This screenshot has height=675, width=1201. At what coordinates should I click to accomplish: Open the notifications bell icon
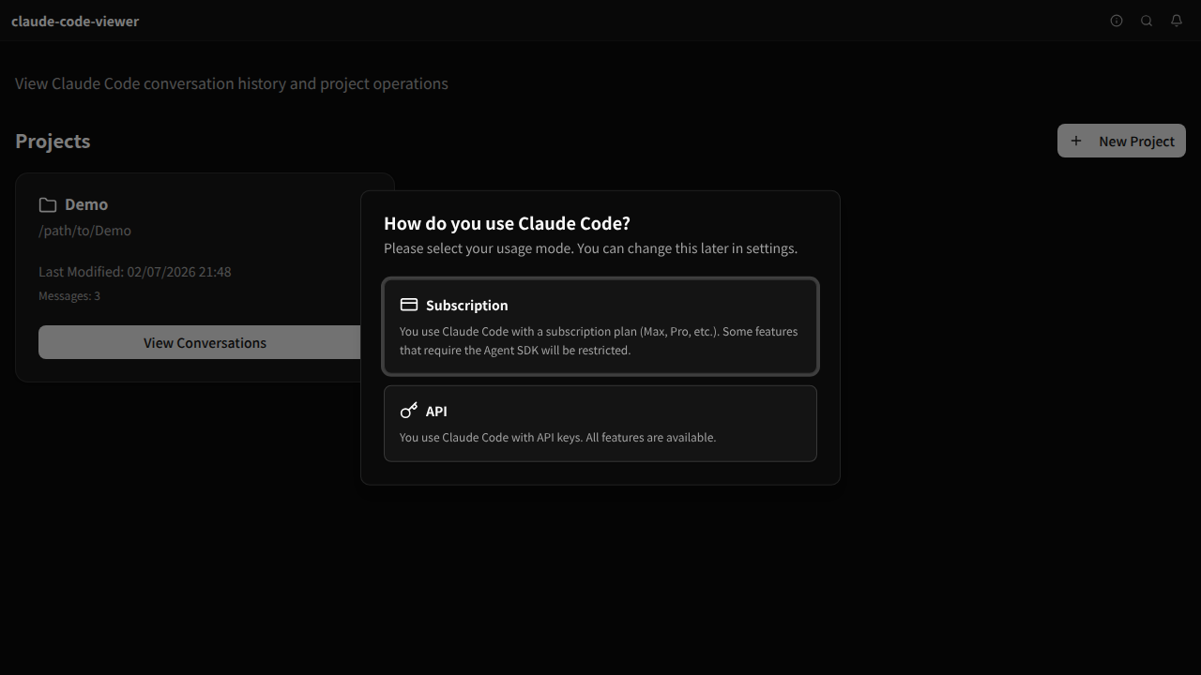(x=1177, y=21)
